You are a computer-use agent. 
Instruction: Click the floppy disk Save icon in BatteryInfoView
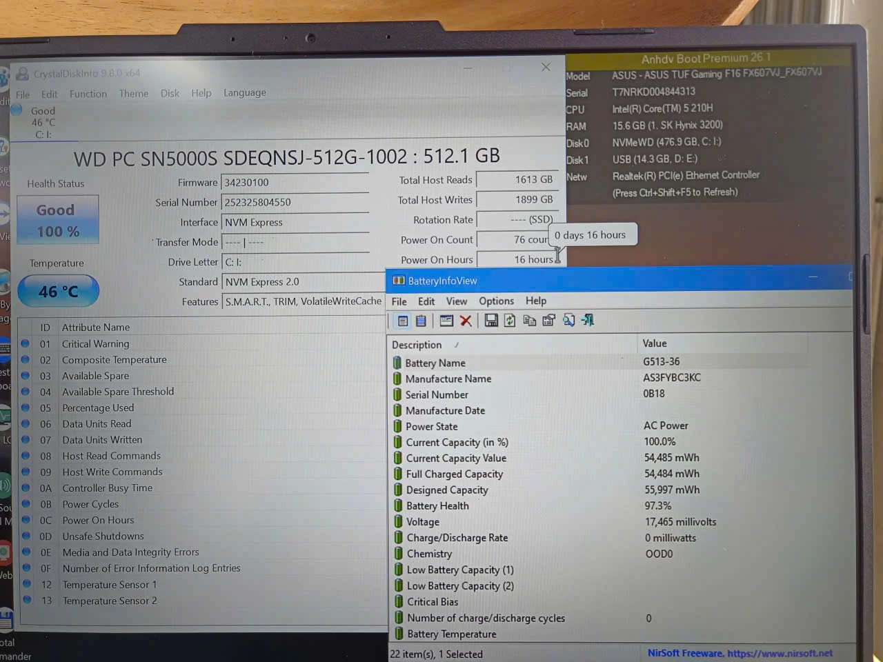[x=491, y=320]
